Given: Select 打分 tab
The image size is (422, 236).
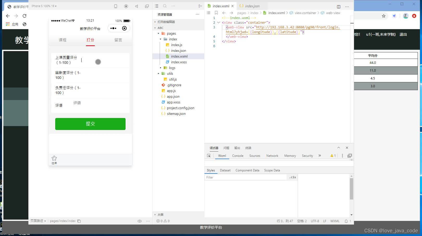Looking at the screenshot, I should [90, 40].
